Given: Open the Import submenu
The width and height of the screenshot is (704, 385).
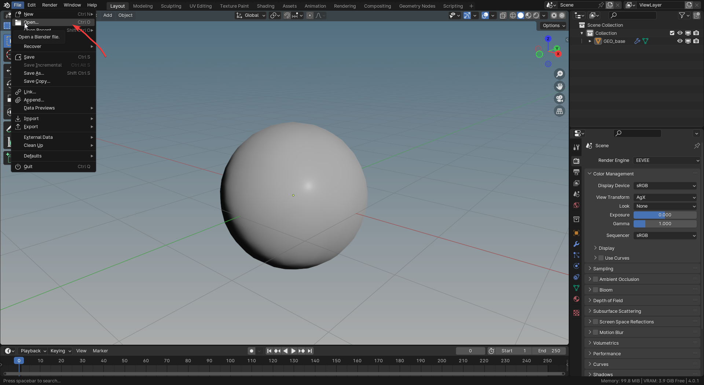Looking at the screenshot, I should click(54, 119).
